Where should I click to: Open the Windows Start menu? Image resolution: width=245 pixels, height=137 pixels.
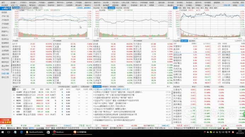[x=2, y=132]
